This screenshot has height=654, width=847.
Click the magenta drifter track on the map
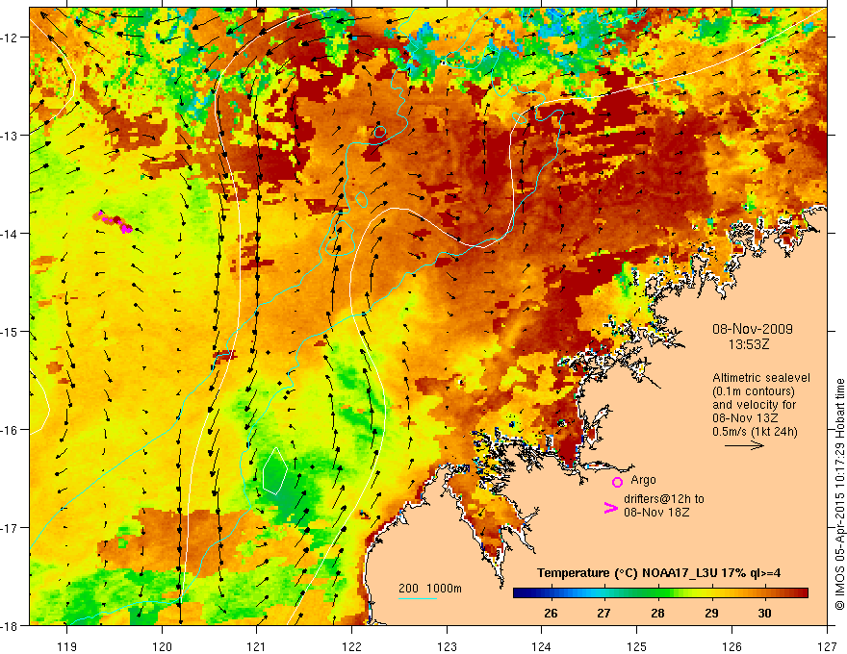(113, 222)
